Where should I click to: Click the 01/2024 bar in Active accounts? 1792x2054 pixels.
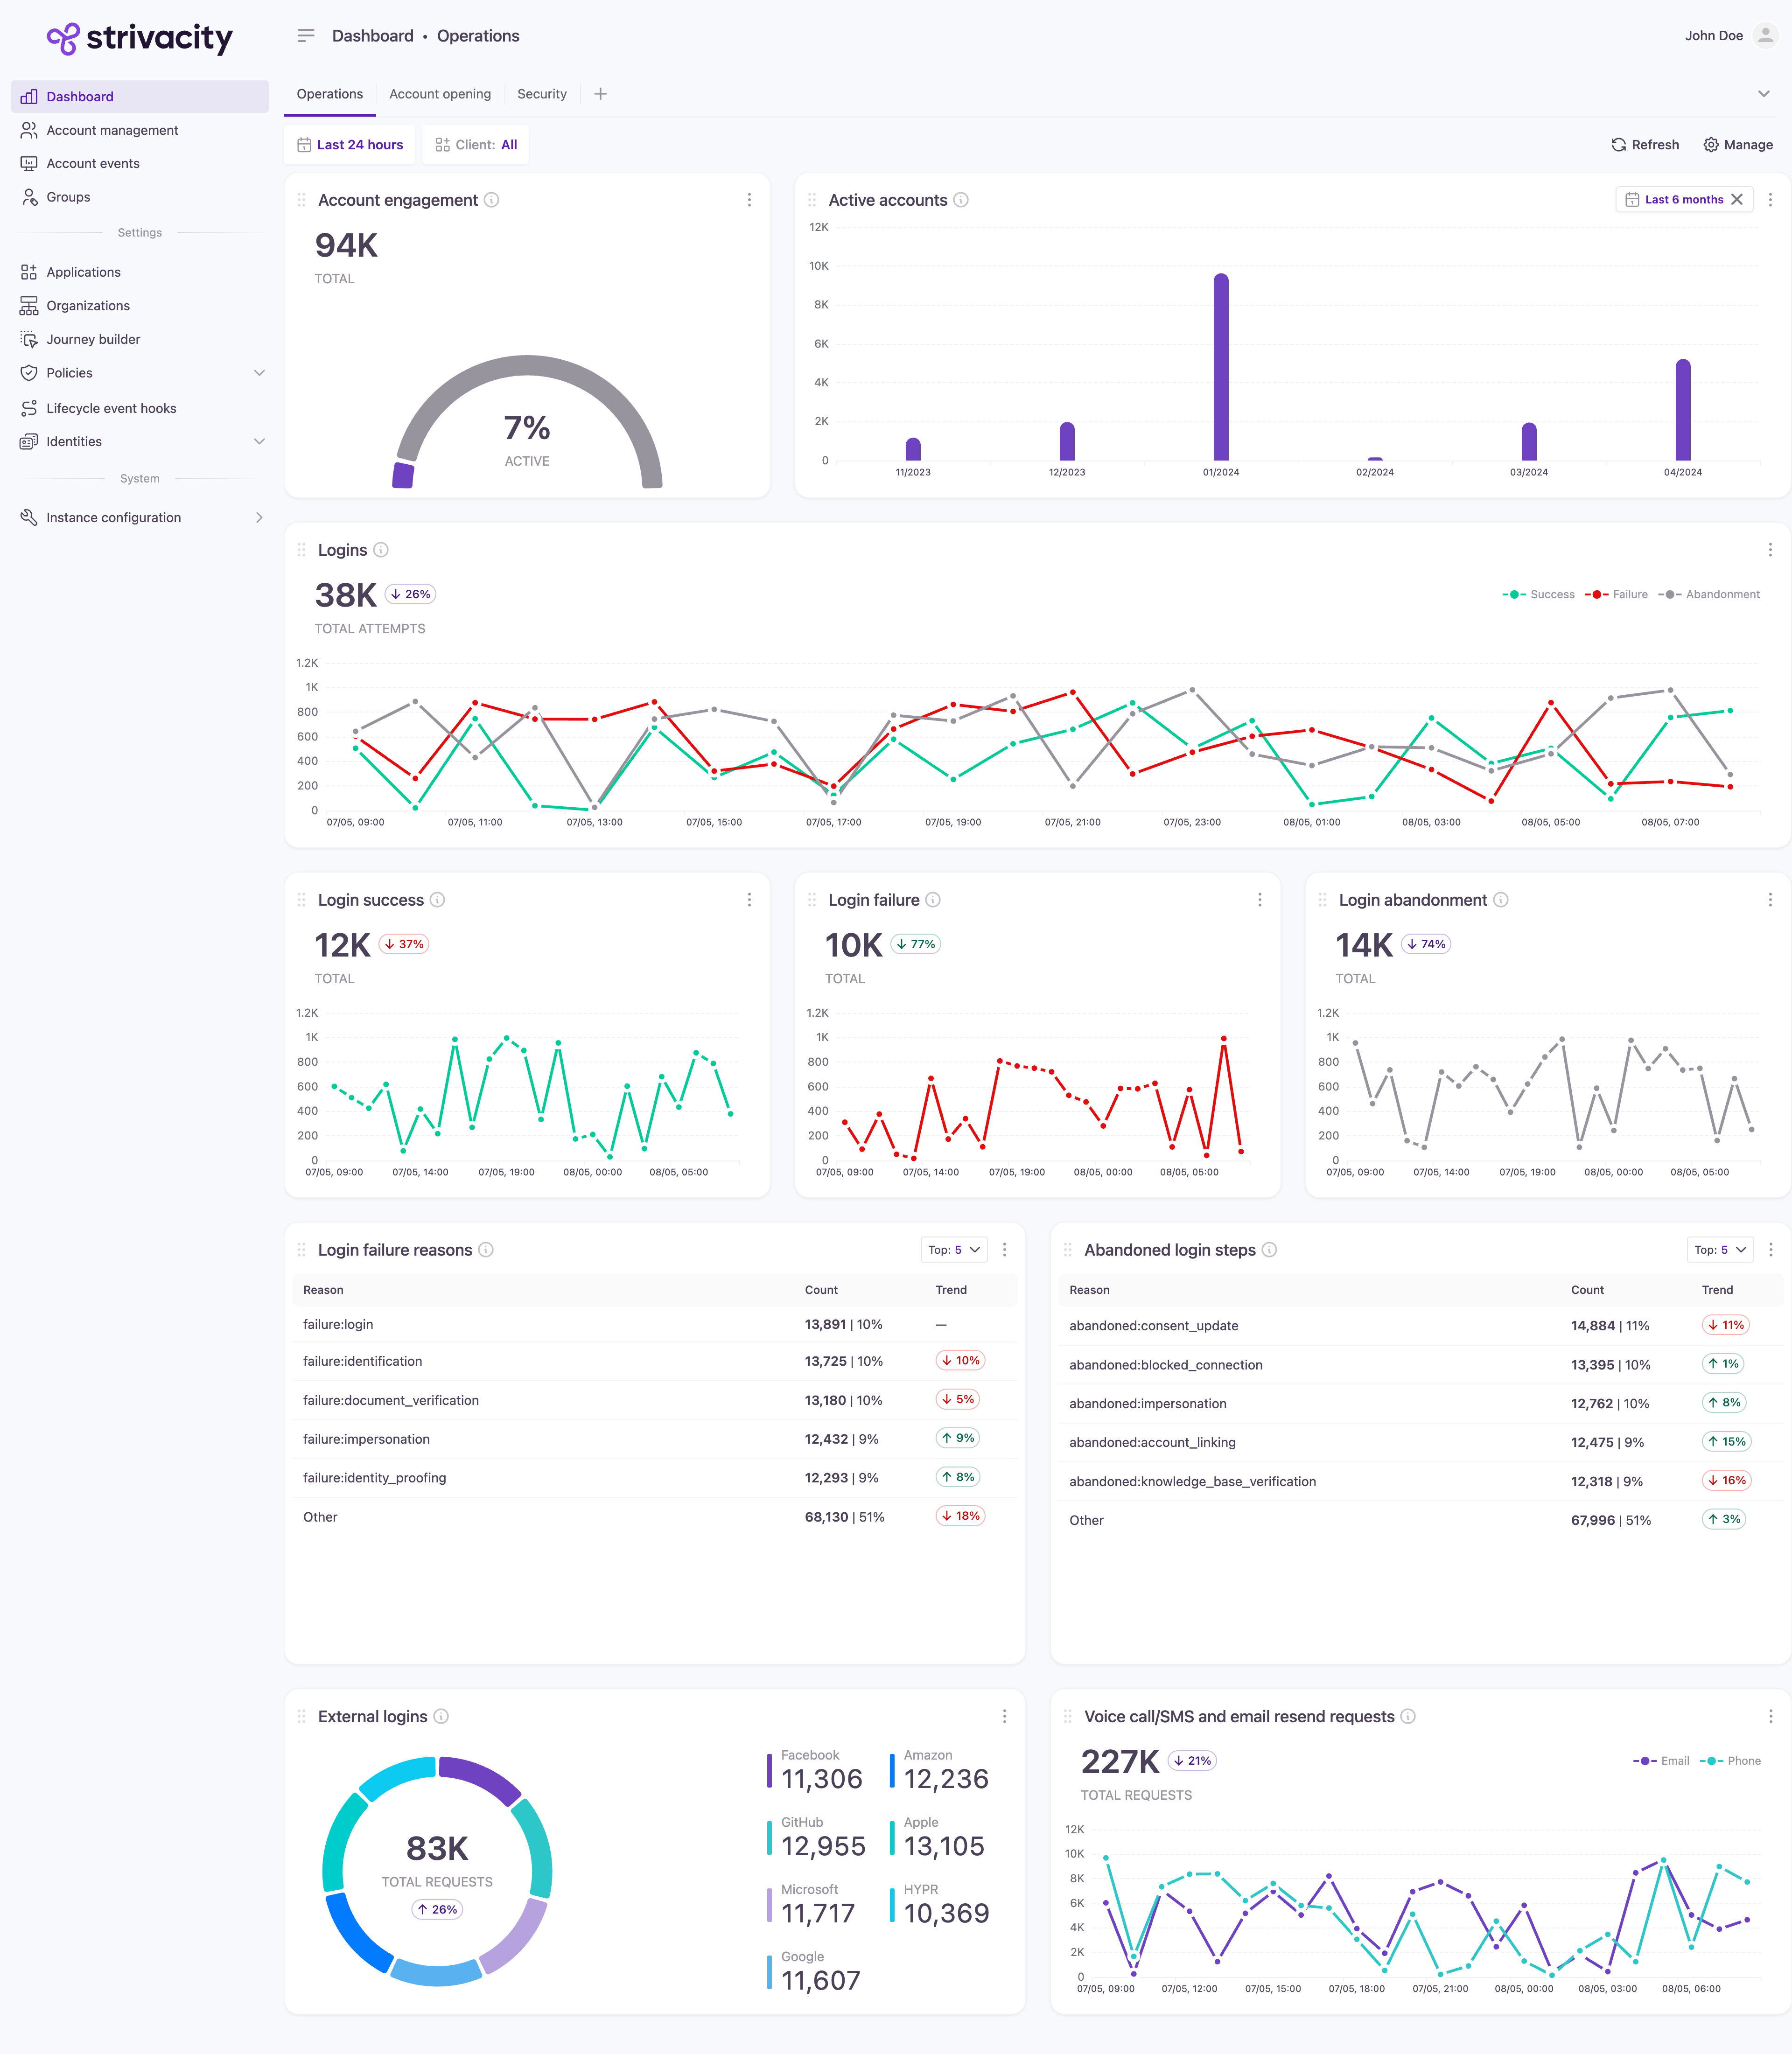pyautogui.click(x=1220, y=367)
